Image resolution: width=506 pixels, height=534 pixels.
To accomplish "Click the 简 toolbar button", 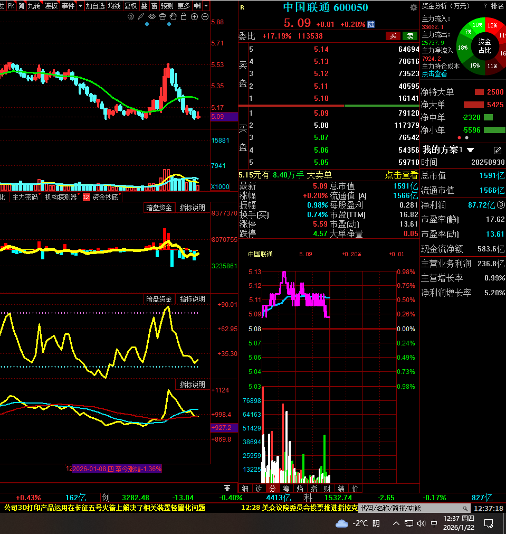I will point(22,6).
